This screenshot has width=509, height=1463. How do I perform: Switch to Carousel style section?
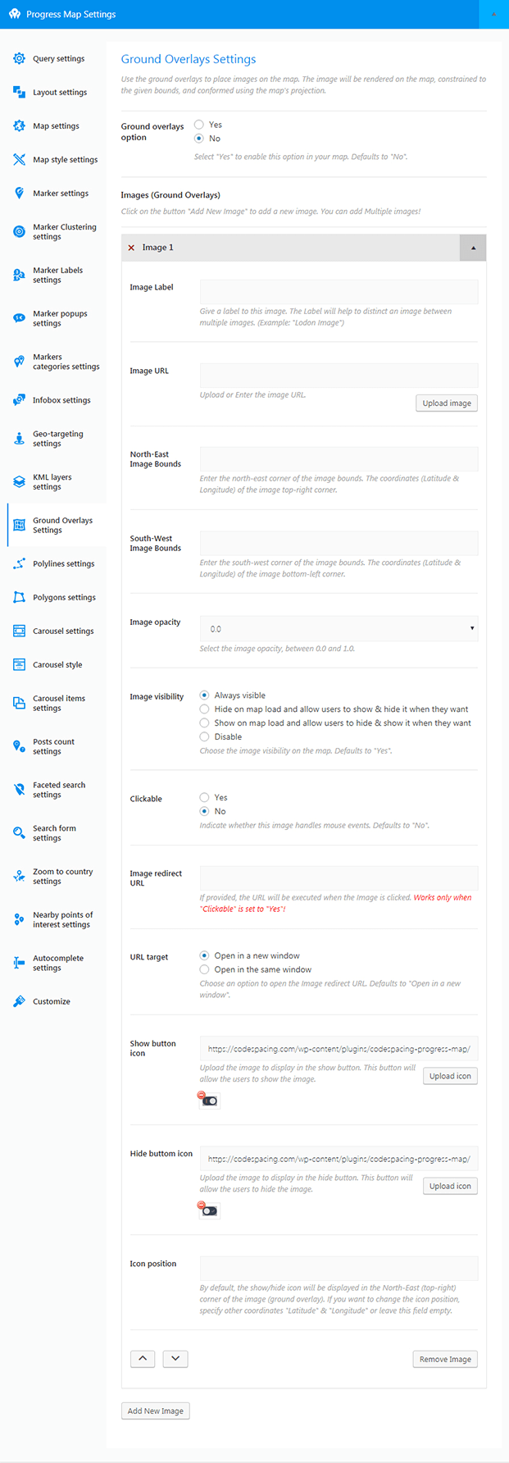[x=57, y=664]
